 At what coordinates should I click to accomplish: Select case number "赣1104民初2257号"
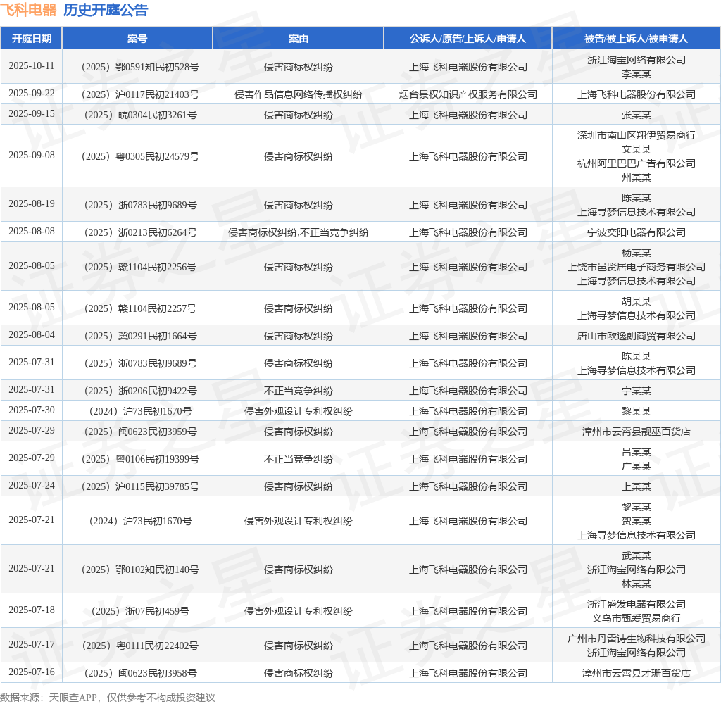click(140, 308)
